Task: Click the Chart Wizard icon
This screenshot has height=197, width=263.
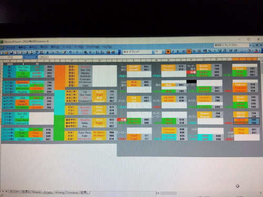Action: [108, 53]
